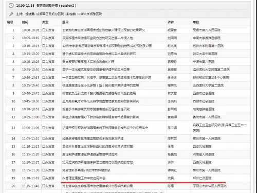
Task: Click the 郑州解放军第153中心医院 affiliation in row 7
Action: pos(211,78)
